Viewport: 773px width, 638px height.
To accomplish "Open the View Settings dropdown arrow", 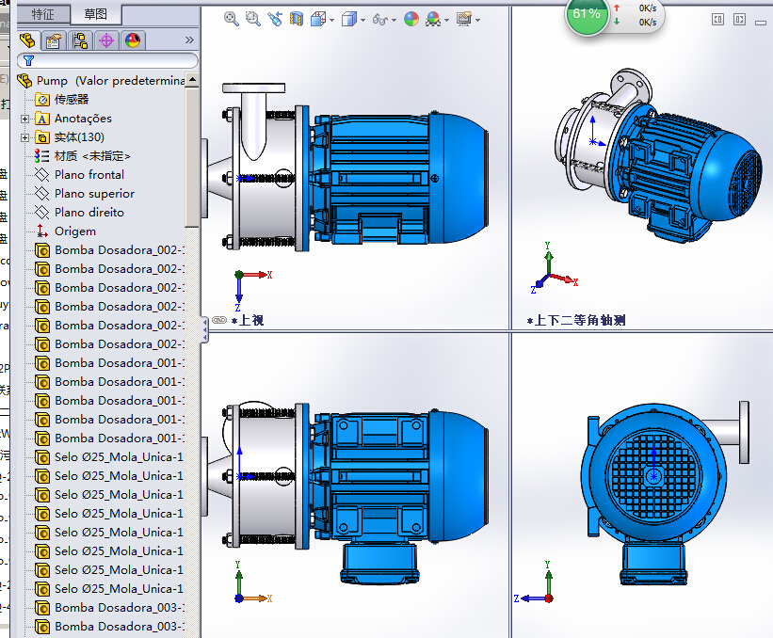I will click(477, 20).
